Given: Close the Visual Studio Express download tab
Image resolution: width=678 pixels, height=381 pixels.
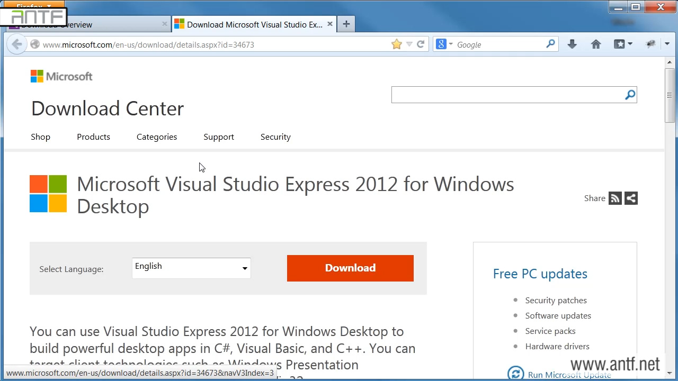Looking at the screenshot, I should coord(330,24).
